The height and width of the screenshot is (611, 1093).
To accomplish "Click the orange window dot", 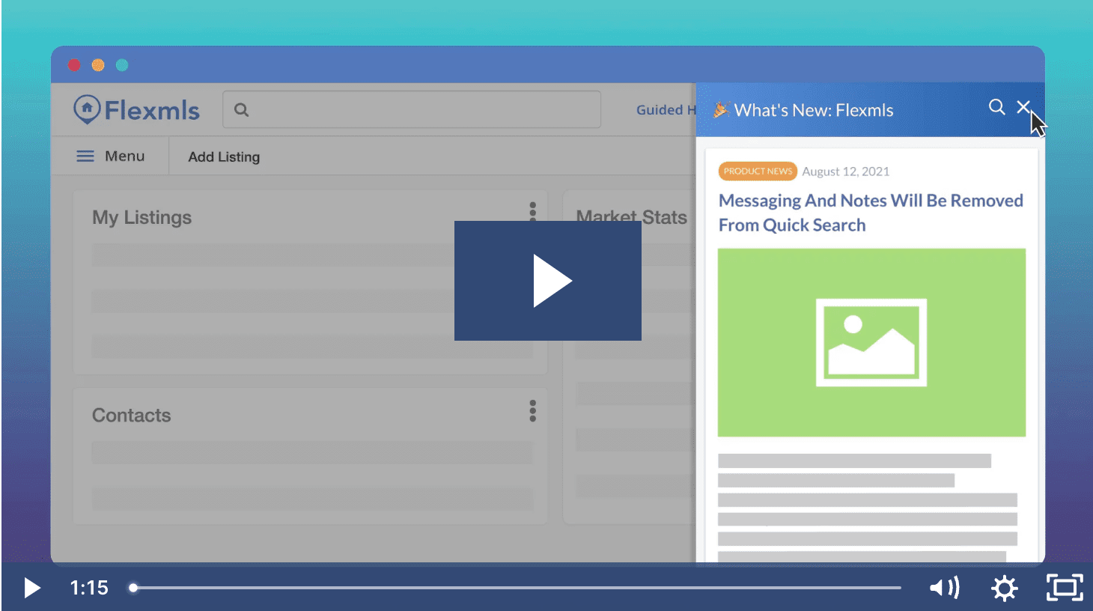I will pyautogui.click(x=98, y=65).
